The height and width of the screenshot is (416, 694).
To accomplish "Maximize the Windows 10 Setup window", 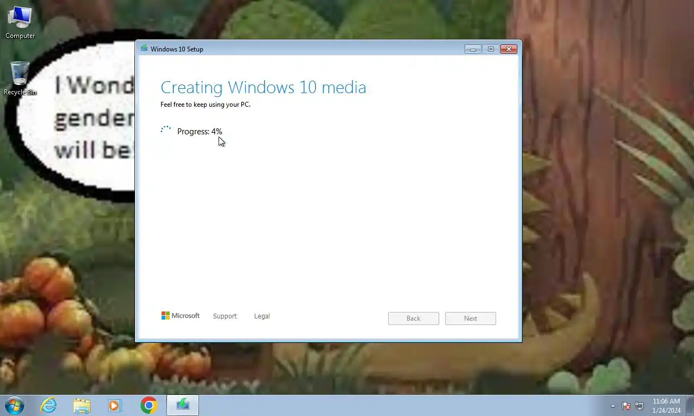I will (491, 49).
